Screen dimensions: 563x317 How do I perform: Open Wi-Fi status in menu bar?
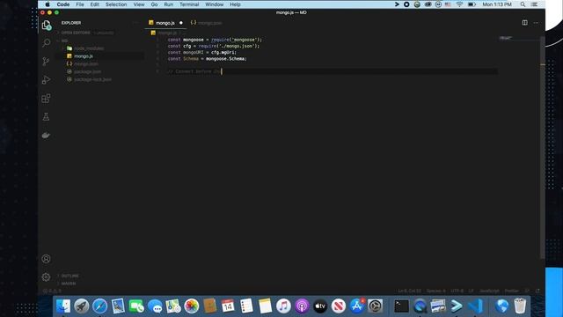click(x=459, y=4)
